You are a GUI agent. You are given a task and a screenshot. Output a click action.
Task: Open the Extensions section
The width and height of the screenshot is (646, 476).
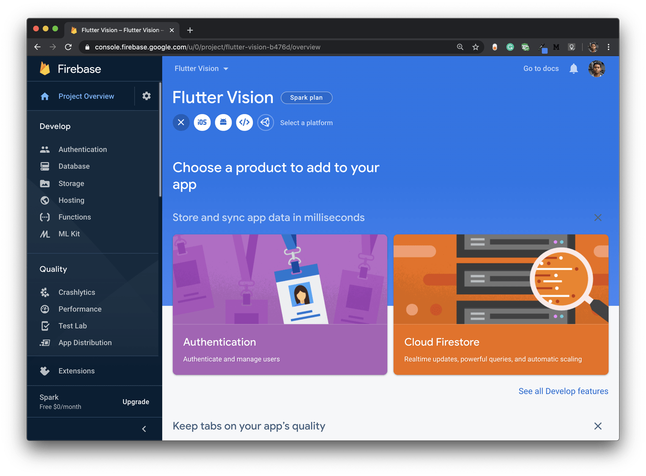76,371
